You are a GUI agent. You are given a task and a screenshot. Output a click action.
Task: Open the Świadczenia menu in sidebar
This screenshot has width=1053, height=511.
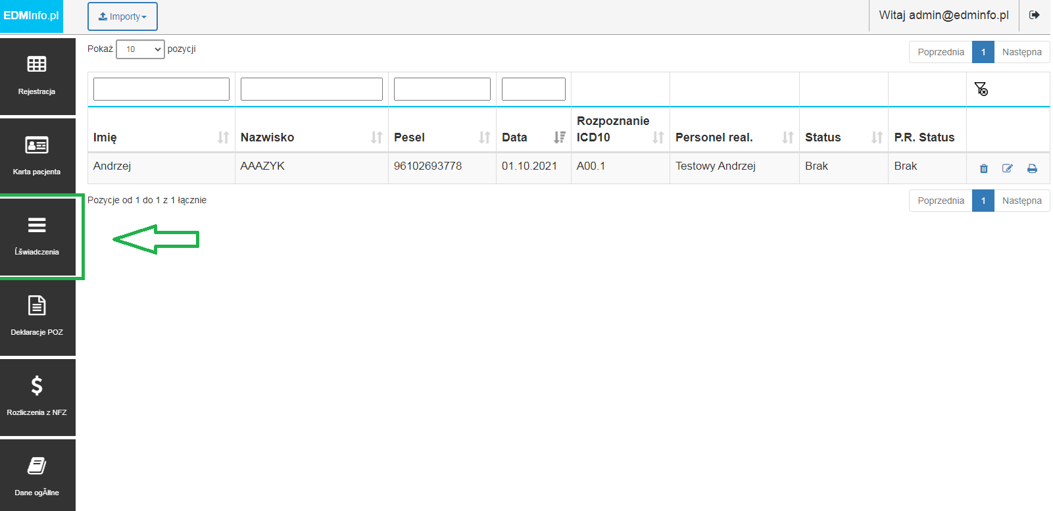click(37, 237)
